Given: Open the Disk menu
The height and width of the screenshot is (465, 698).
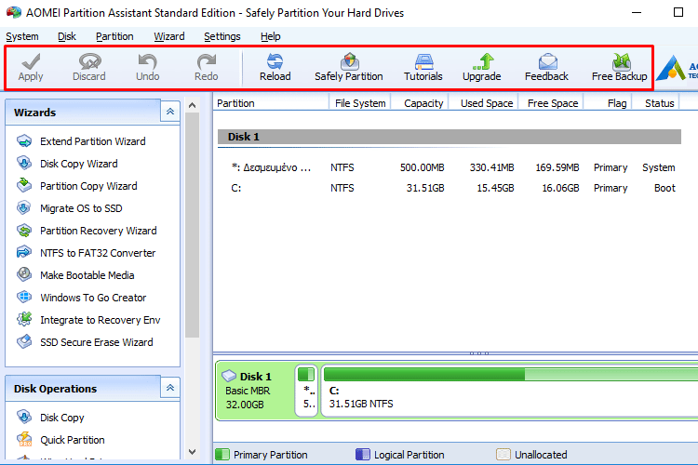Looking at the screenshot, I should tap(67, 36).
